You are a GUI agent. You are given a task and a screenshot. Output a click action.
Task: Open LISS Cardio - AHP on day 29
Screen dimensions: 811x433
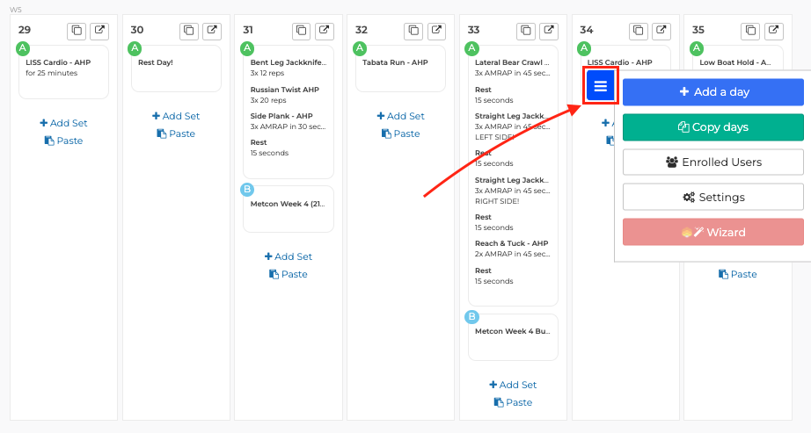[x=63, y=72]
